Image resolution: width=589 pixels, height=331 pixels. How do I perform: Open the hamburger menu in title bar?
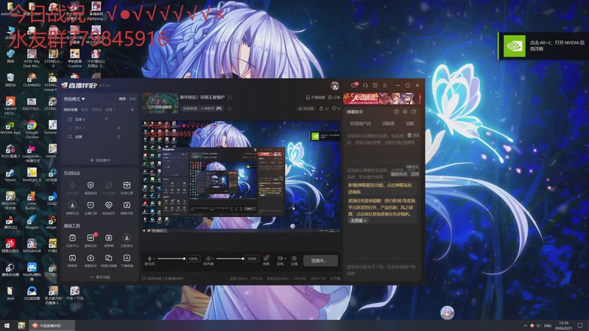(x=384, y=85)
